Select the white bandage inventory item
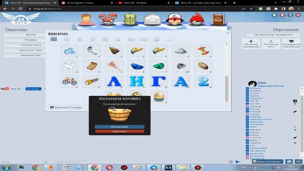The height and width of the screenshot is (171, 304). pyautogui.click(x=69, y=66)
